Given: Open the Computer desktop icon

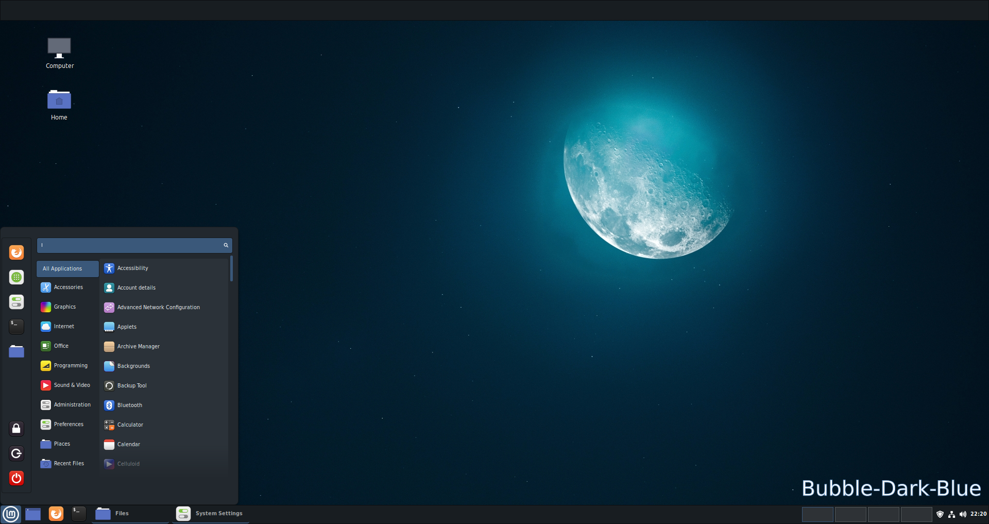Looking at the screenshot, I should 59,53.
